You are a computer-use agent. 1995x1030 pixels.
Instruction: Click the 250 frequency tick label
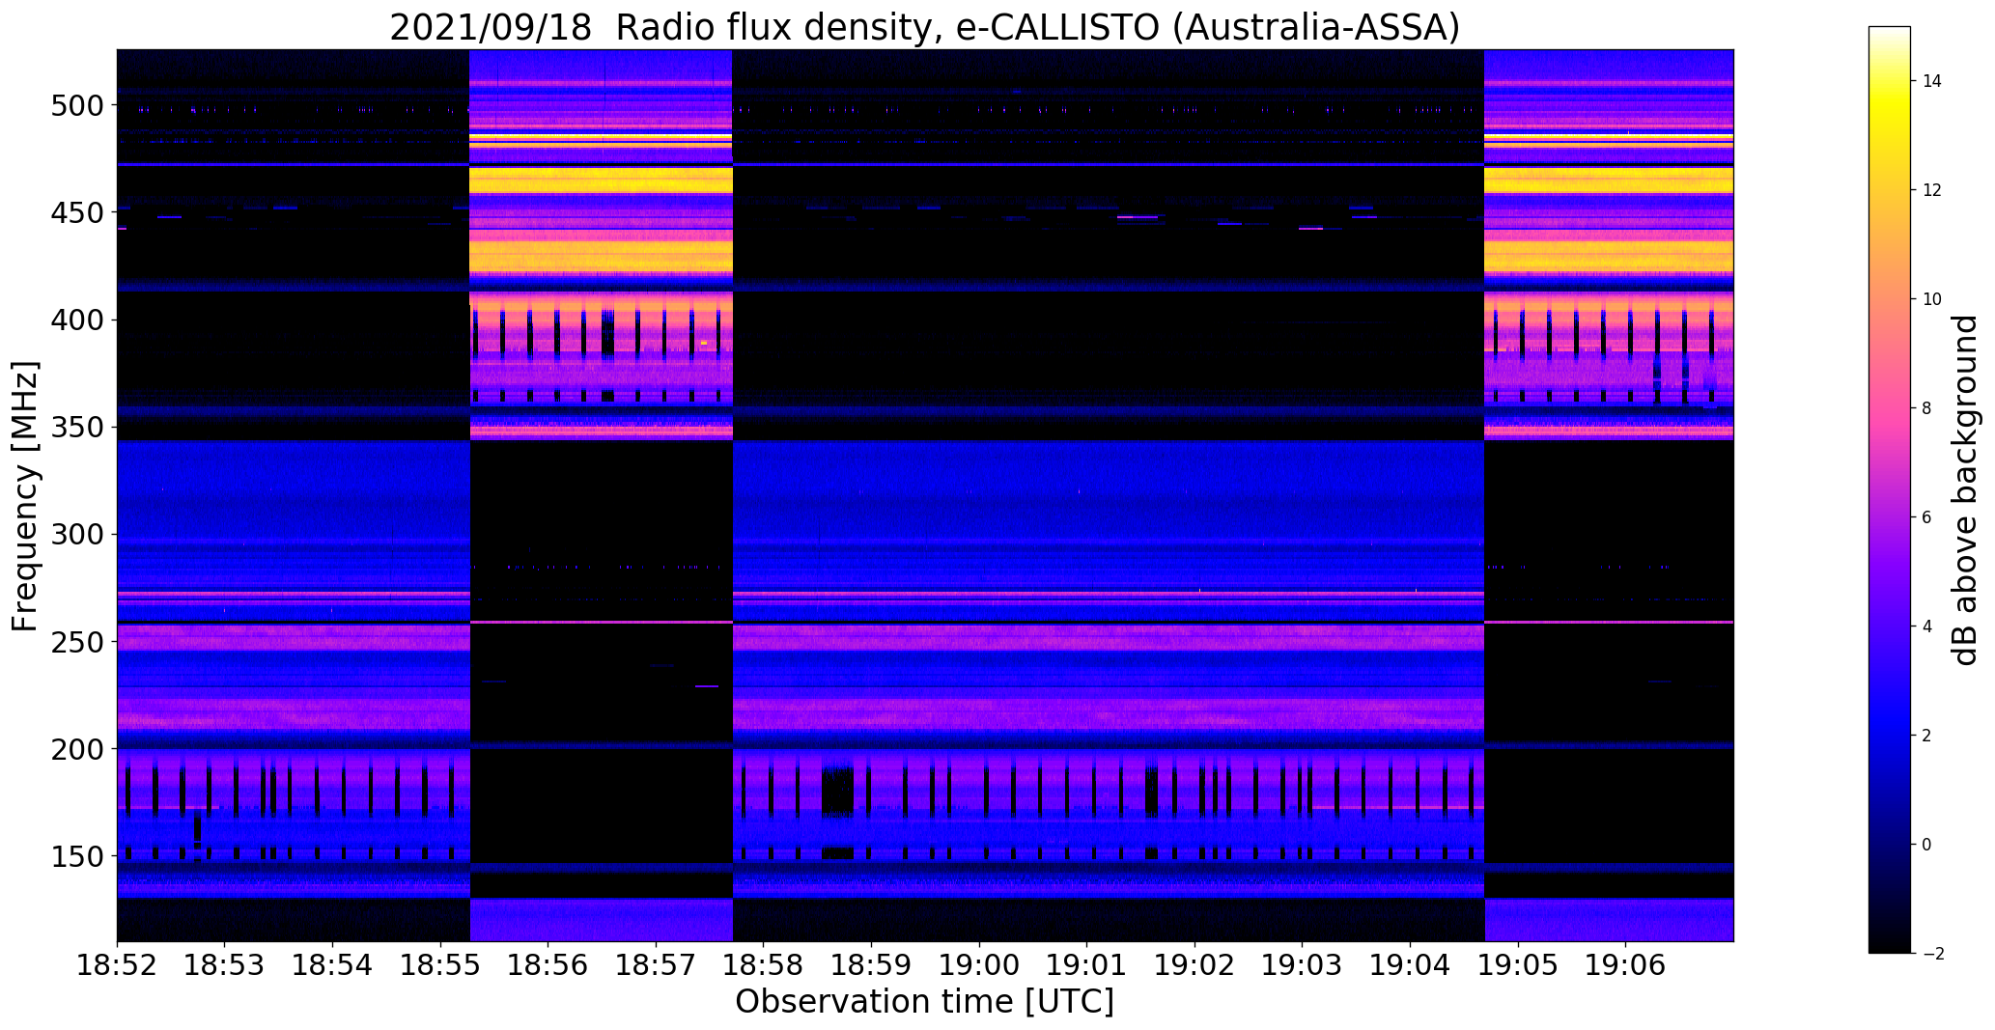pyautogui.click(x=75, y=642)
